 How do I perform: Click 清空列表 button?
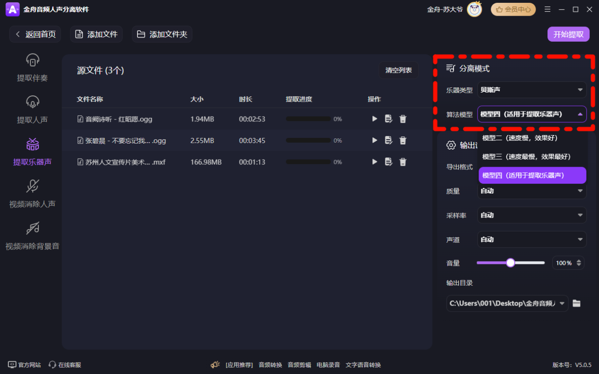pos(399,70)
